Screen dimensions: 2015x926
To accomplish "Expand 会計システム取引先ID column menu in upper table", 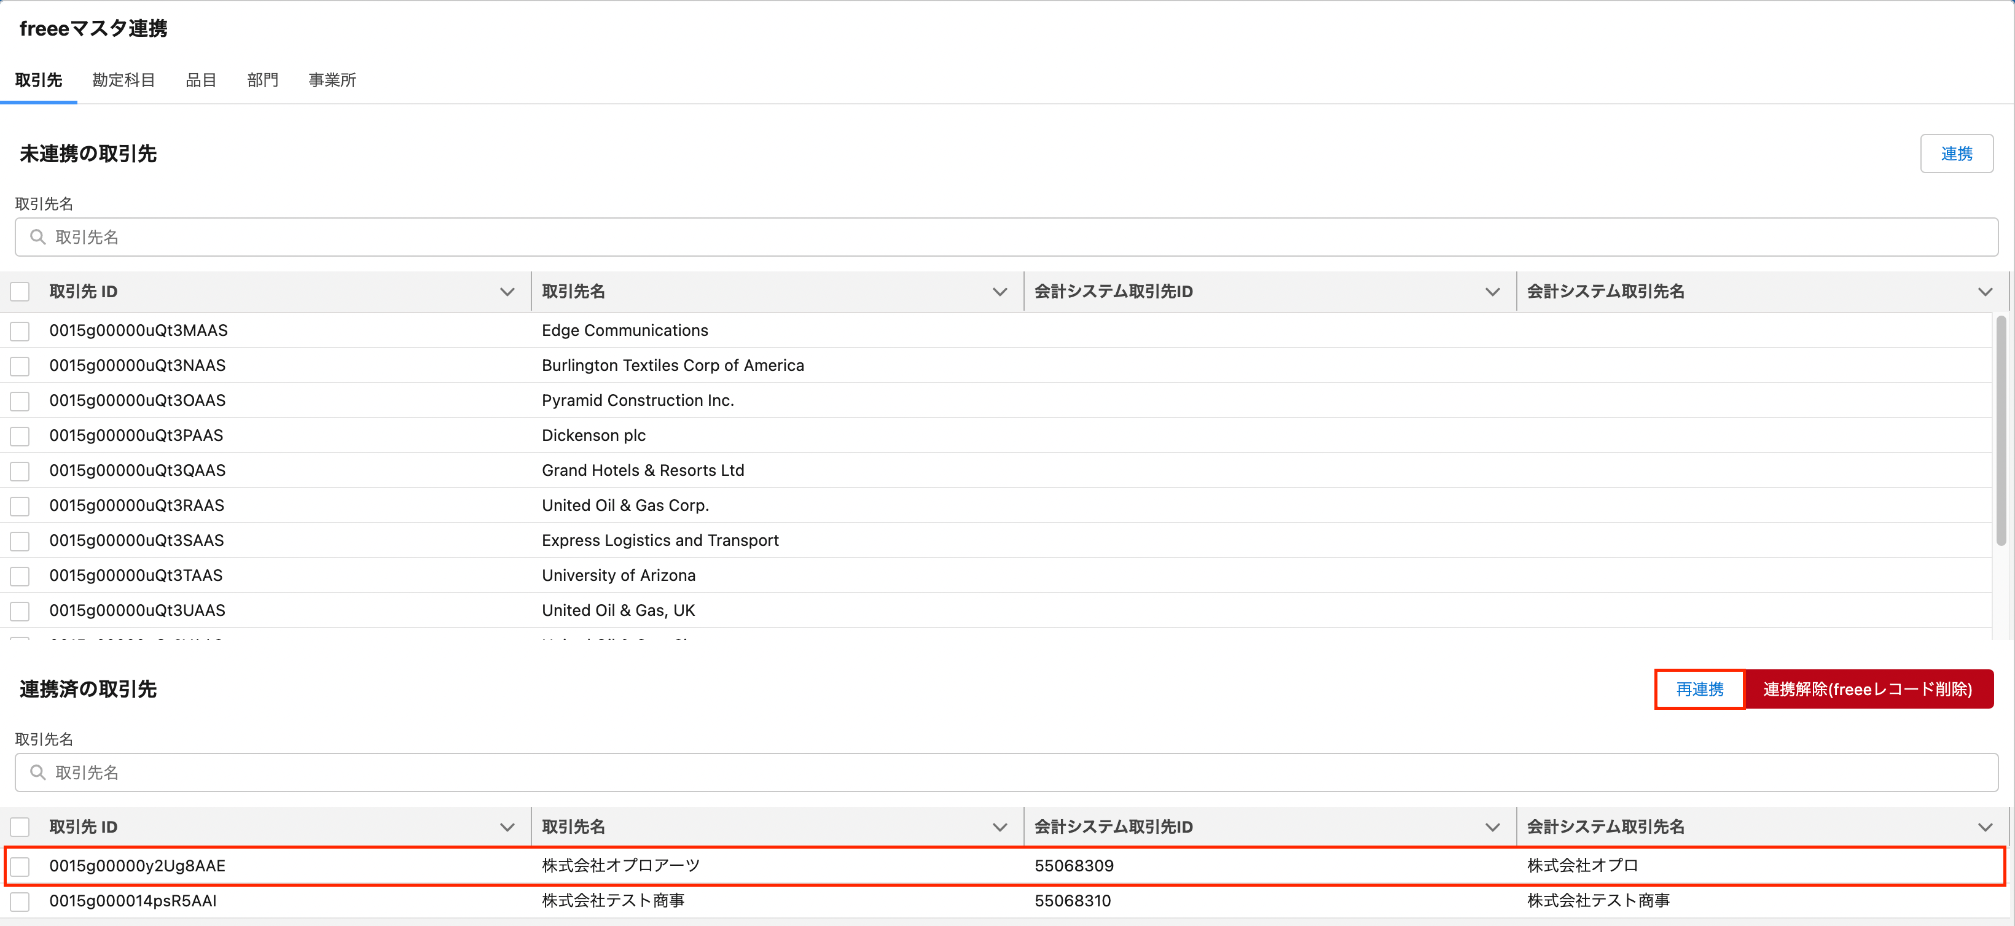I will coord(1492,292).
